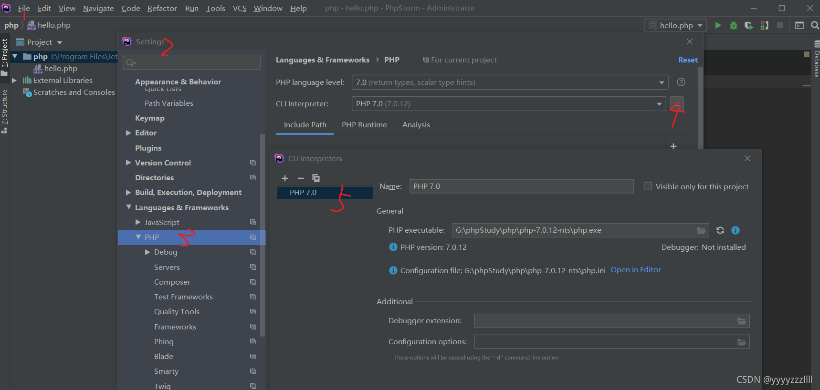Click the interpreter Name field
Viewport: 820px width, 390px height.
coord(522,186)
